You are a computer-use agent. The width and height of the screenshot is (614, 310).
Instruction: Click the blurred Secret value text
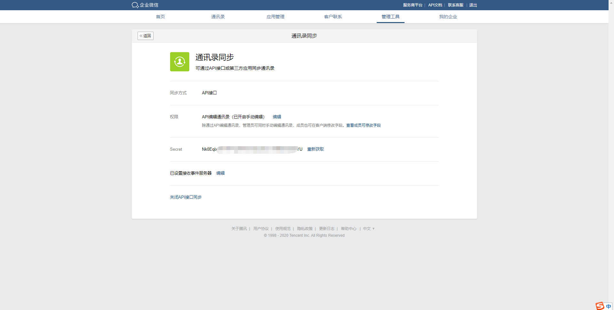click(x=252, y=149)
